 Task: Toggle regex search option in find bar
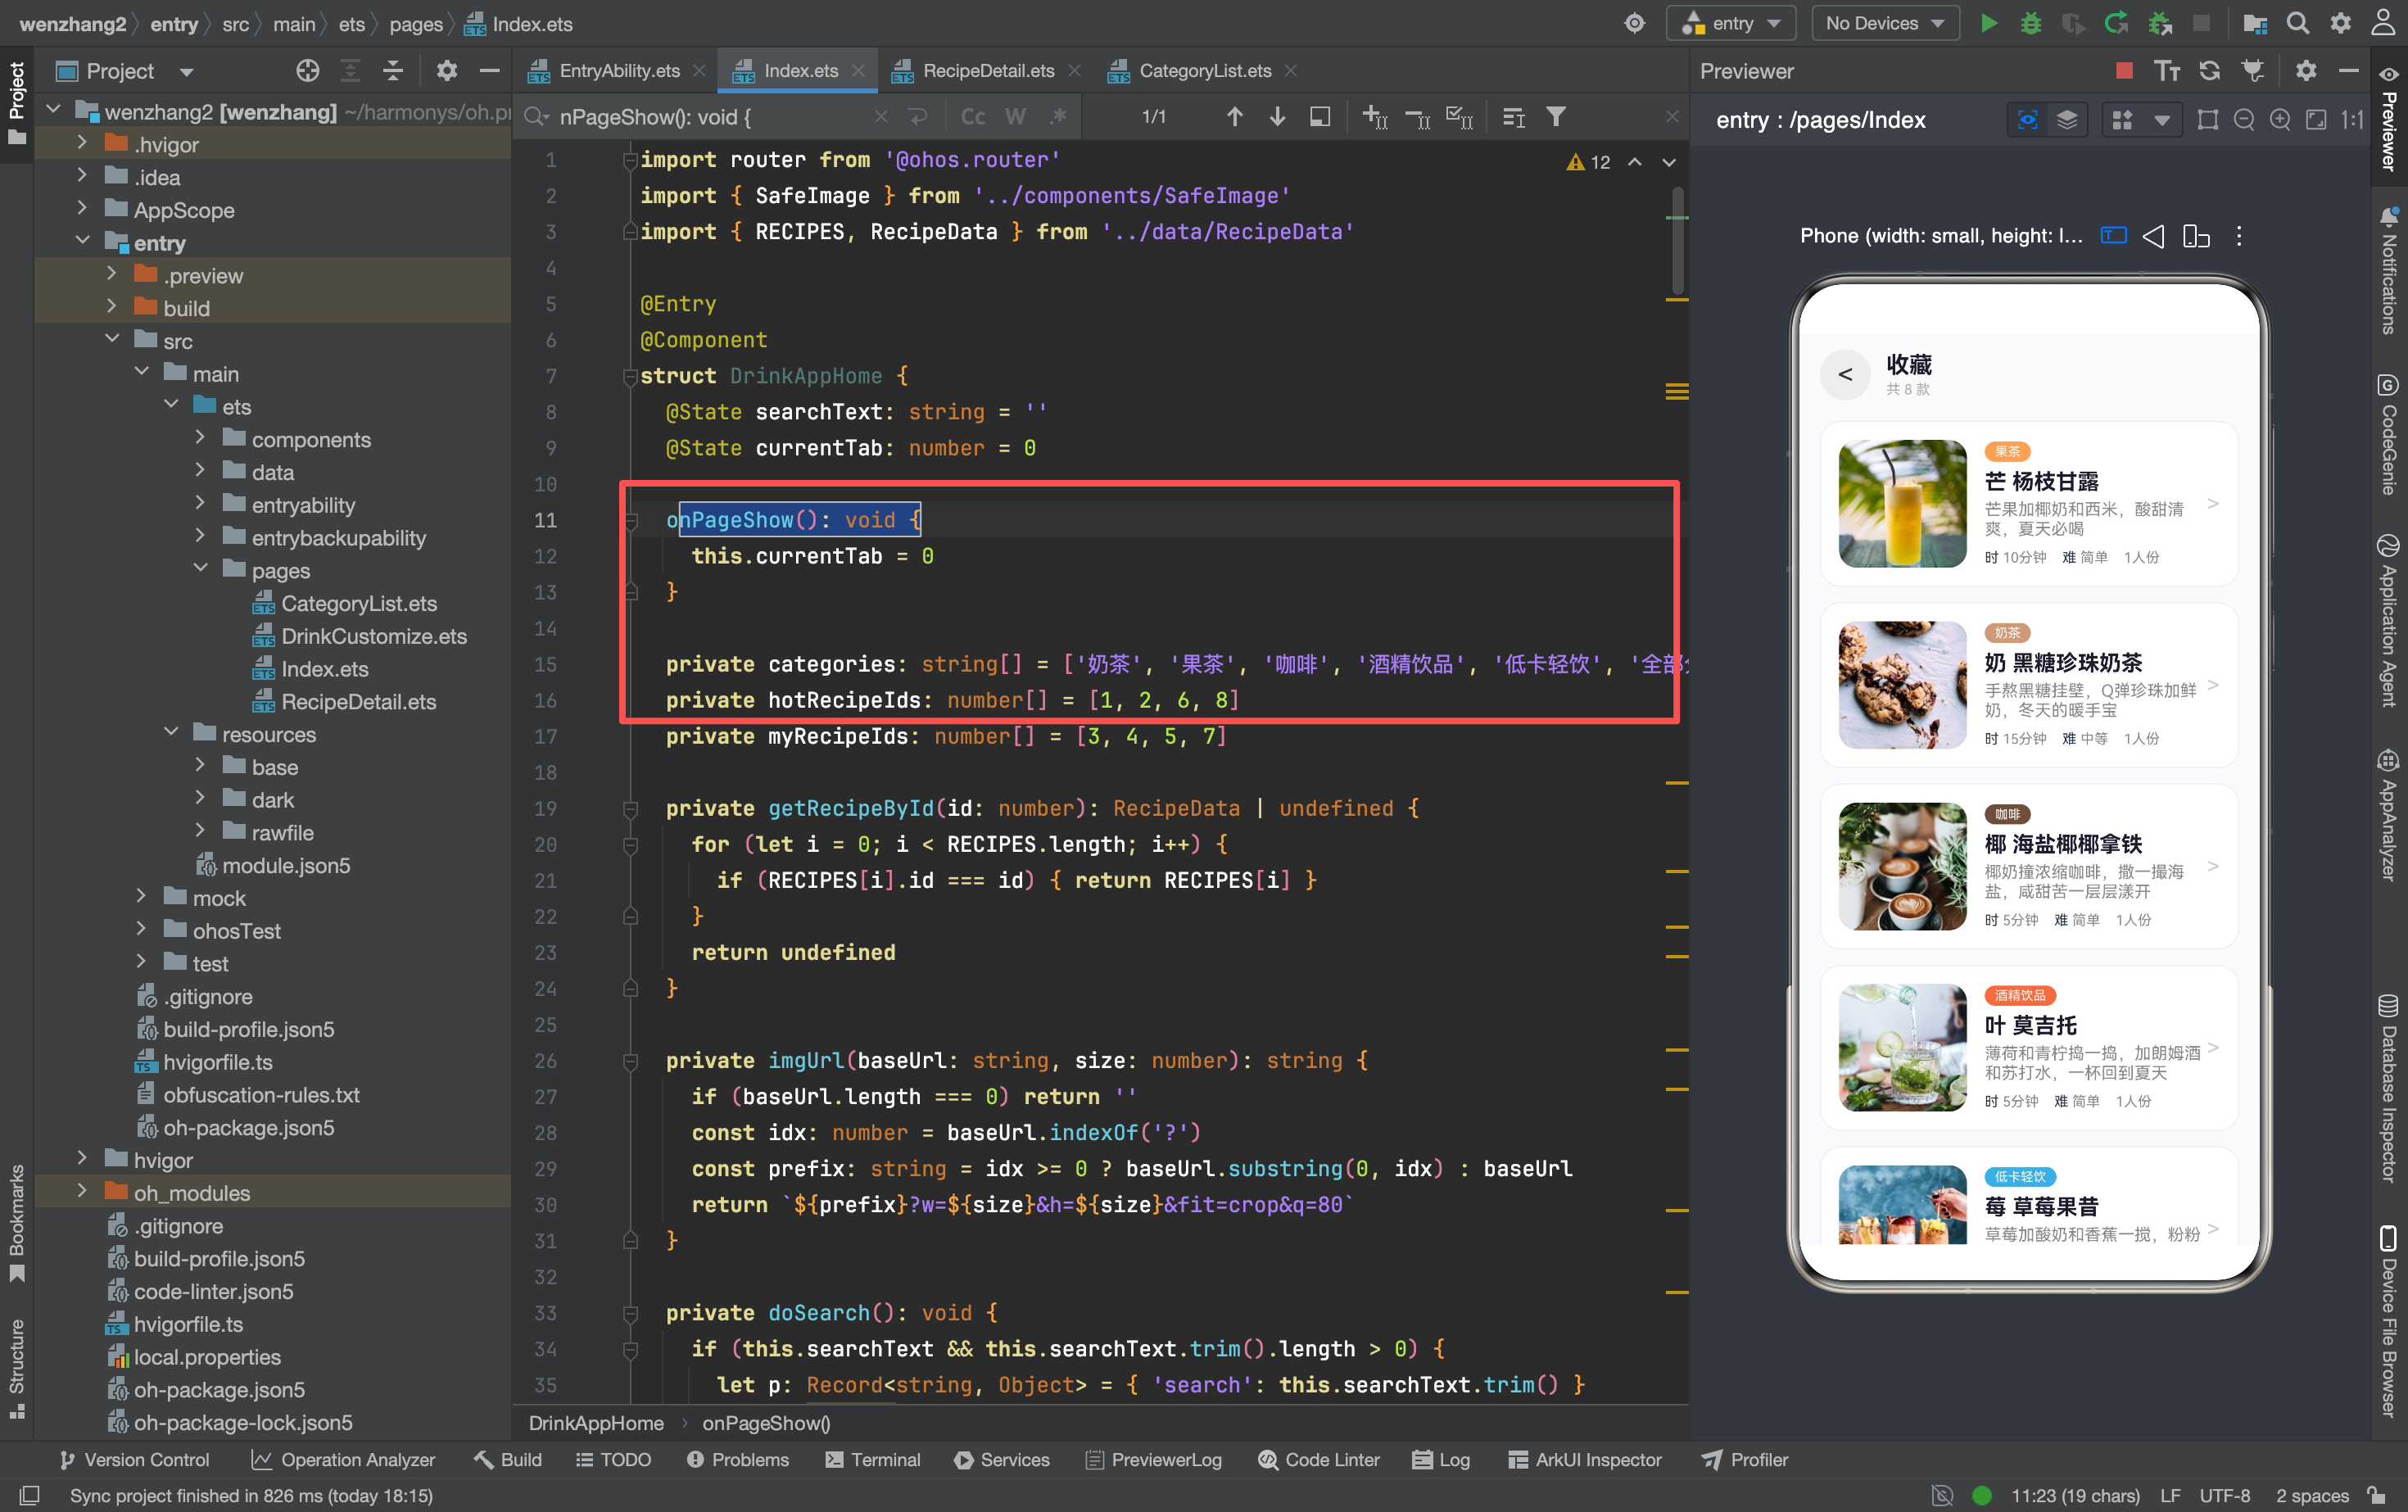point(1057,117)
